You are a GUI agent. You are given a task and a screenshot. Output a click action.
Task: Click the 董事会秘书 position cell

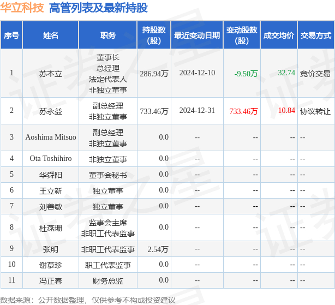(x=108, y=175)
